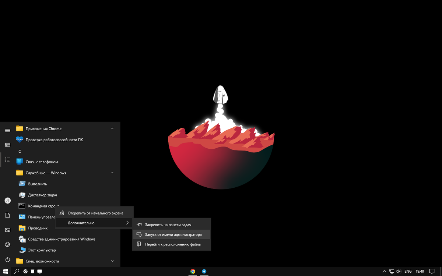
Task: Choose Открепить от начального экрана
Action: [94, 213]
